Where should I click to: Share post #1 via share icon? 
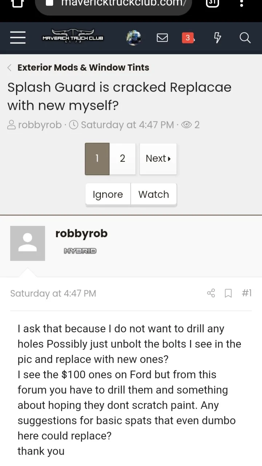click(211, 293)
